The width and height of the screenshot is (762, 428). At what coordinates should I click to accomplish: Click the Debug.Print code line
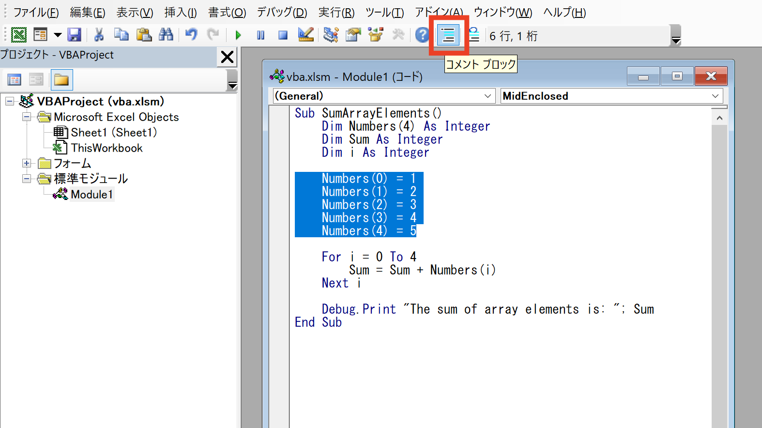pos(488,309)
